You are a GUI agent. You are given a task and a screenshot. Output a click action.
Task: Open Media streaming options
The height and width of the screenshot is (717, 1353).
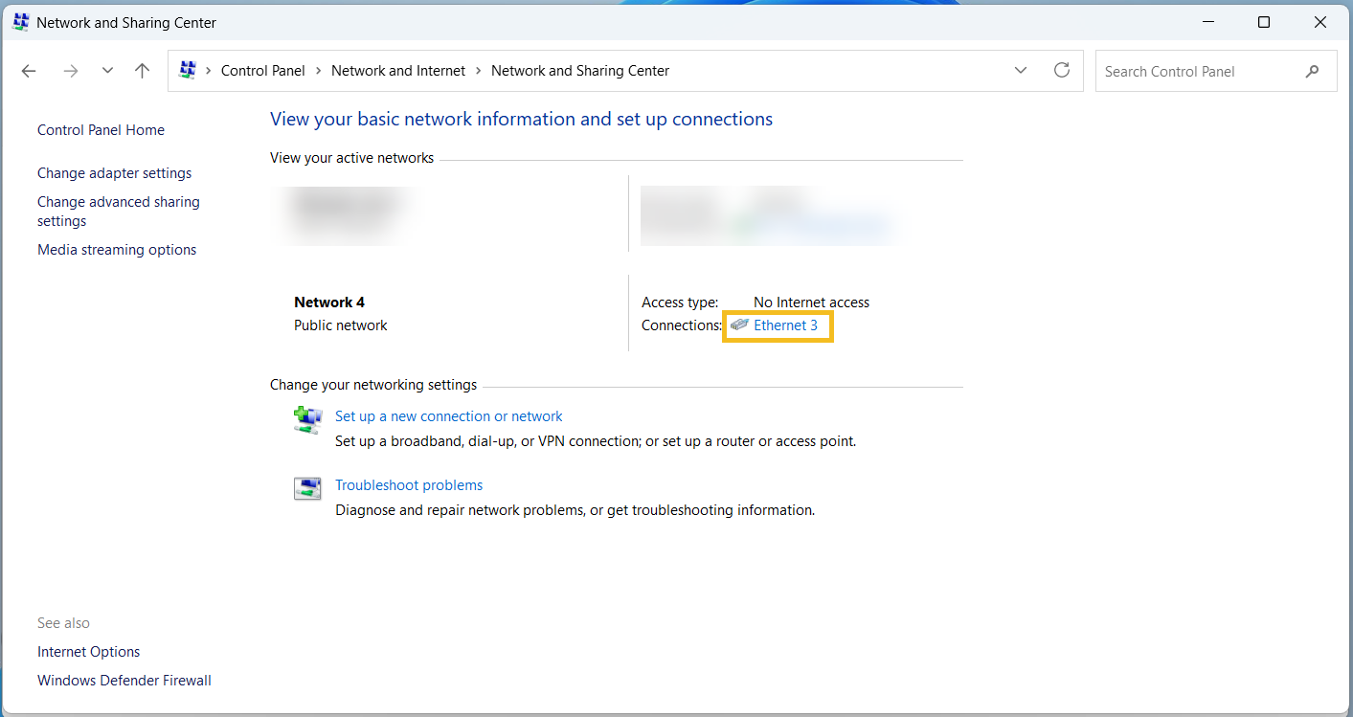tap(117, 250)
